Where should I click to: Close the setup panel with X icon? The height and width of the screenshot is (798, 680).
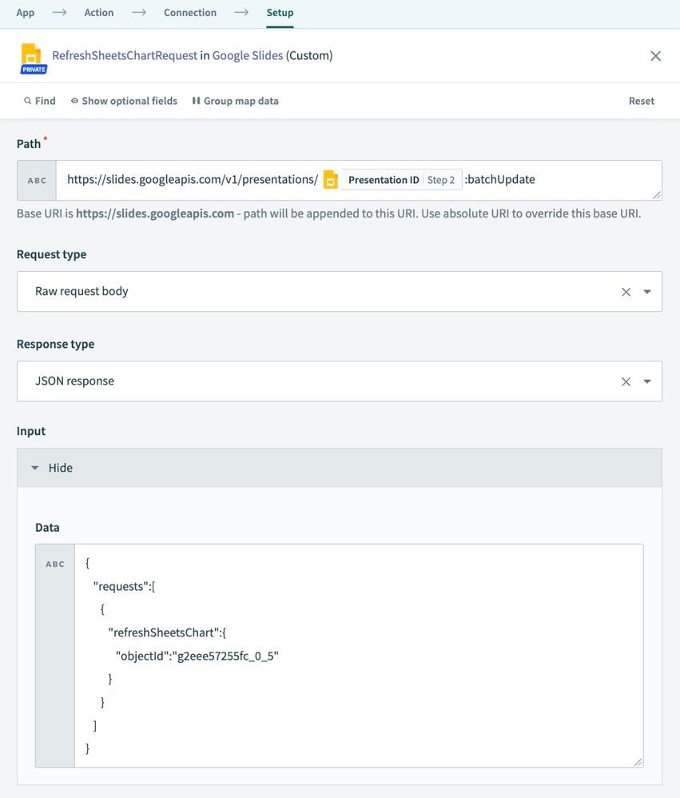pyautogui.click(x=655, y=56)
